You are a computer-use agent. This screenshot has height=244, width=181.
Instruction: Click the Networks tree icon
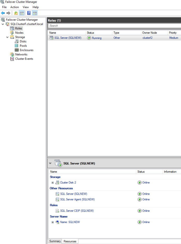click(12, 54)
